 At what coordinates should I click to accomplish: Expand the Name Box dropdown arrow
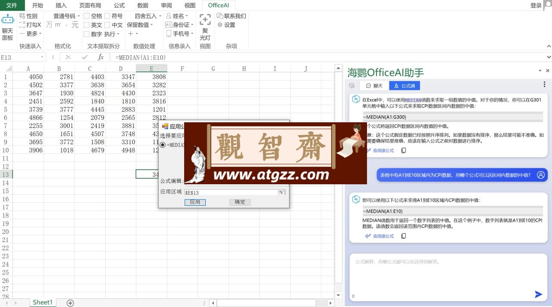(x=42, y=57)
